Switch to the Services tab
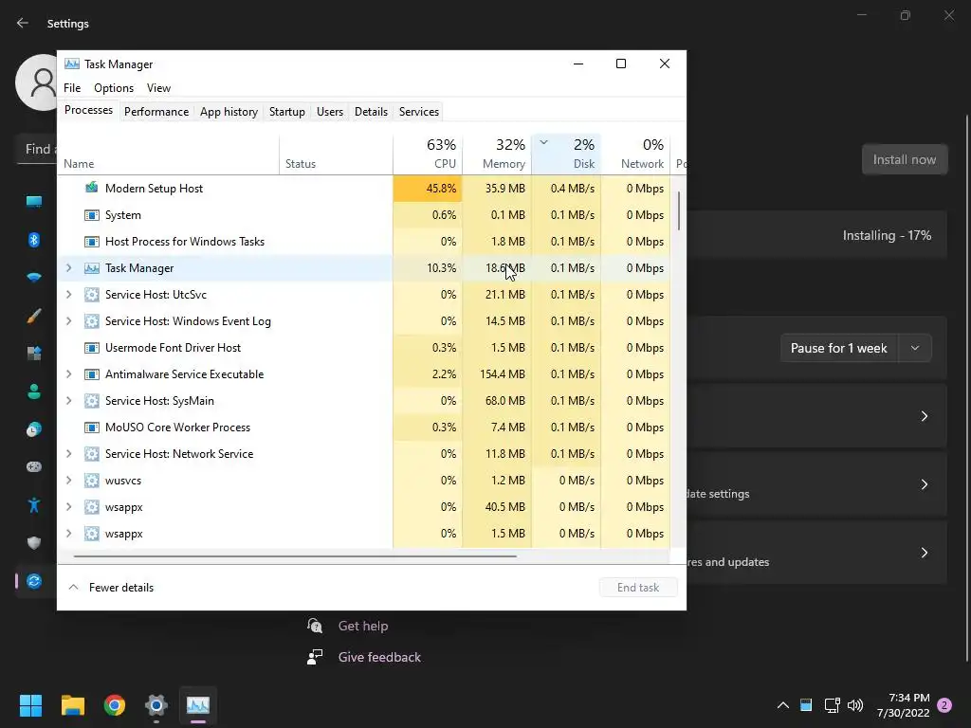Image resolution: width=971 pixels, height=728 pixels. 418,112
